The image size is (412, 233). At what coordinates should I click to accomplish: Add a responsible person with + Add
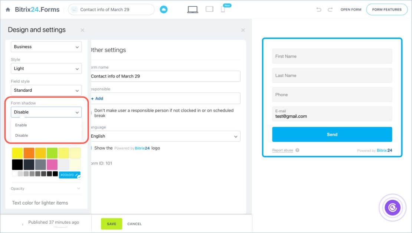pyautogui.click(x=97, y=99)
